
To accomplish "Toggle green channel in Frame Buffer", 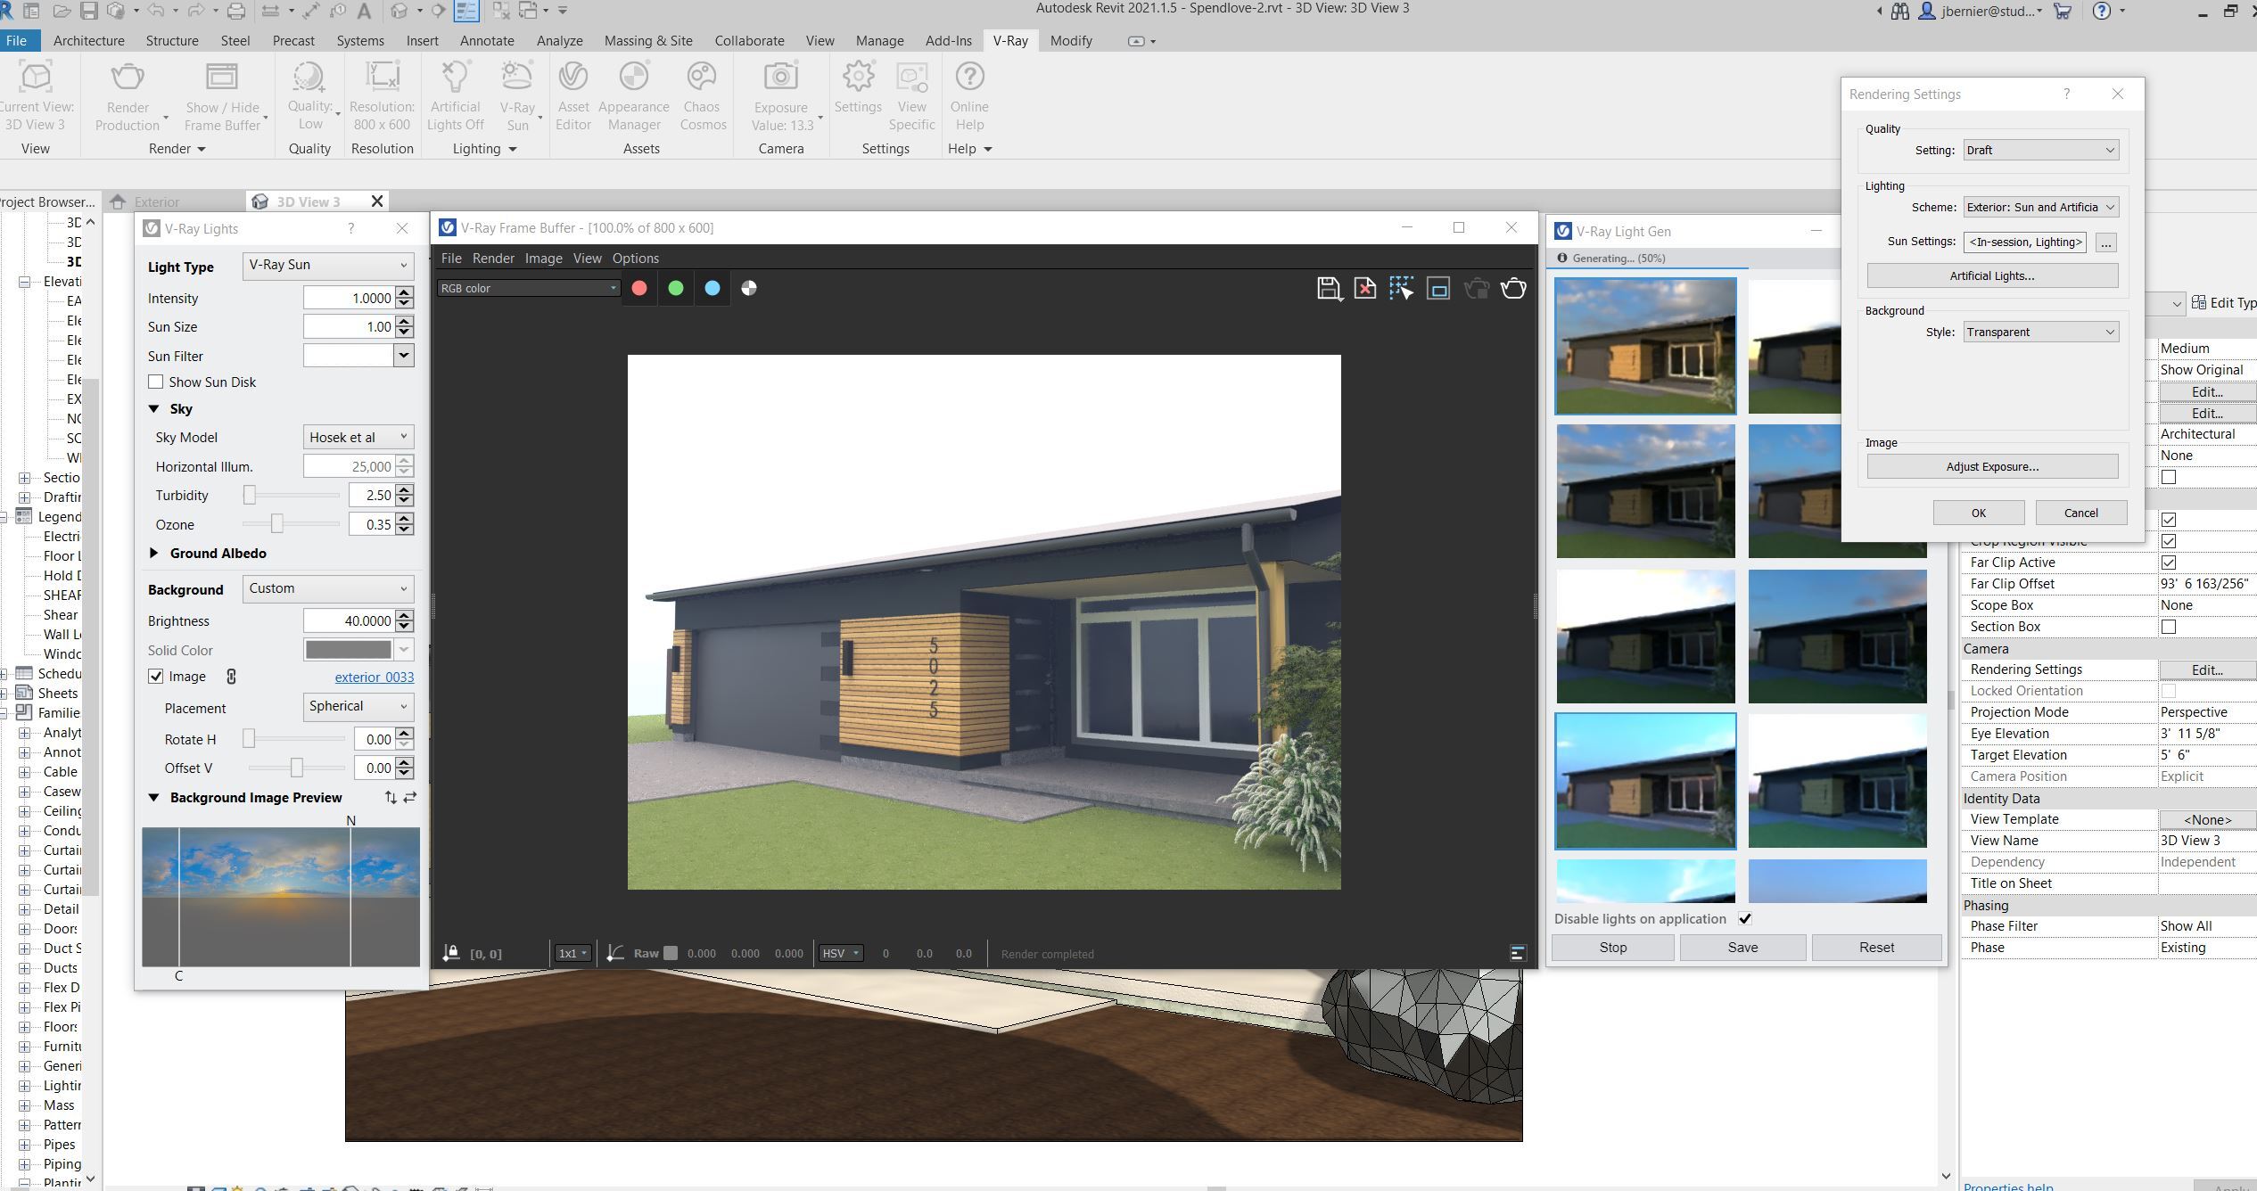I will (676, 288).
